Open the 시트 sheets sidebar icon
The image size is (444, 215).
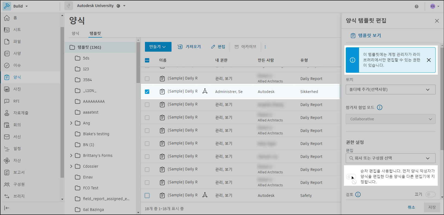pyautogui.click(x=7, y=30)
